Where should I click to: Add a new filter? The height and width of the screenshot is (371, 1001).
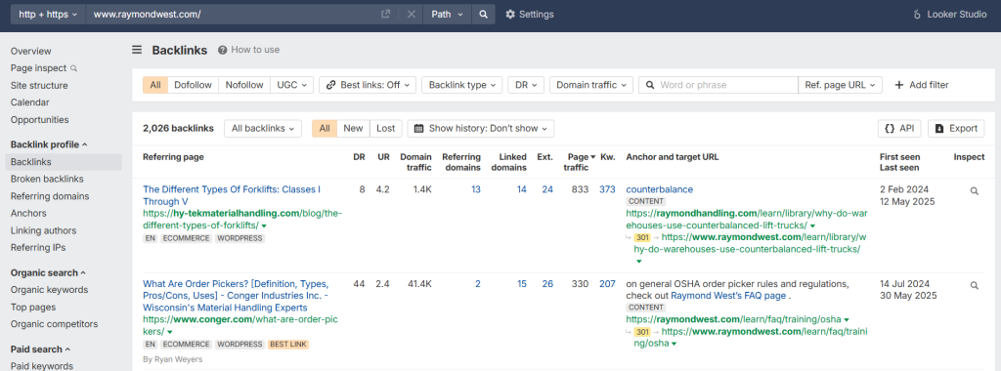(x=922, y=85)
